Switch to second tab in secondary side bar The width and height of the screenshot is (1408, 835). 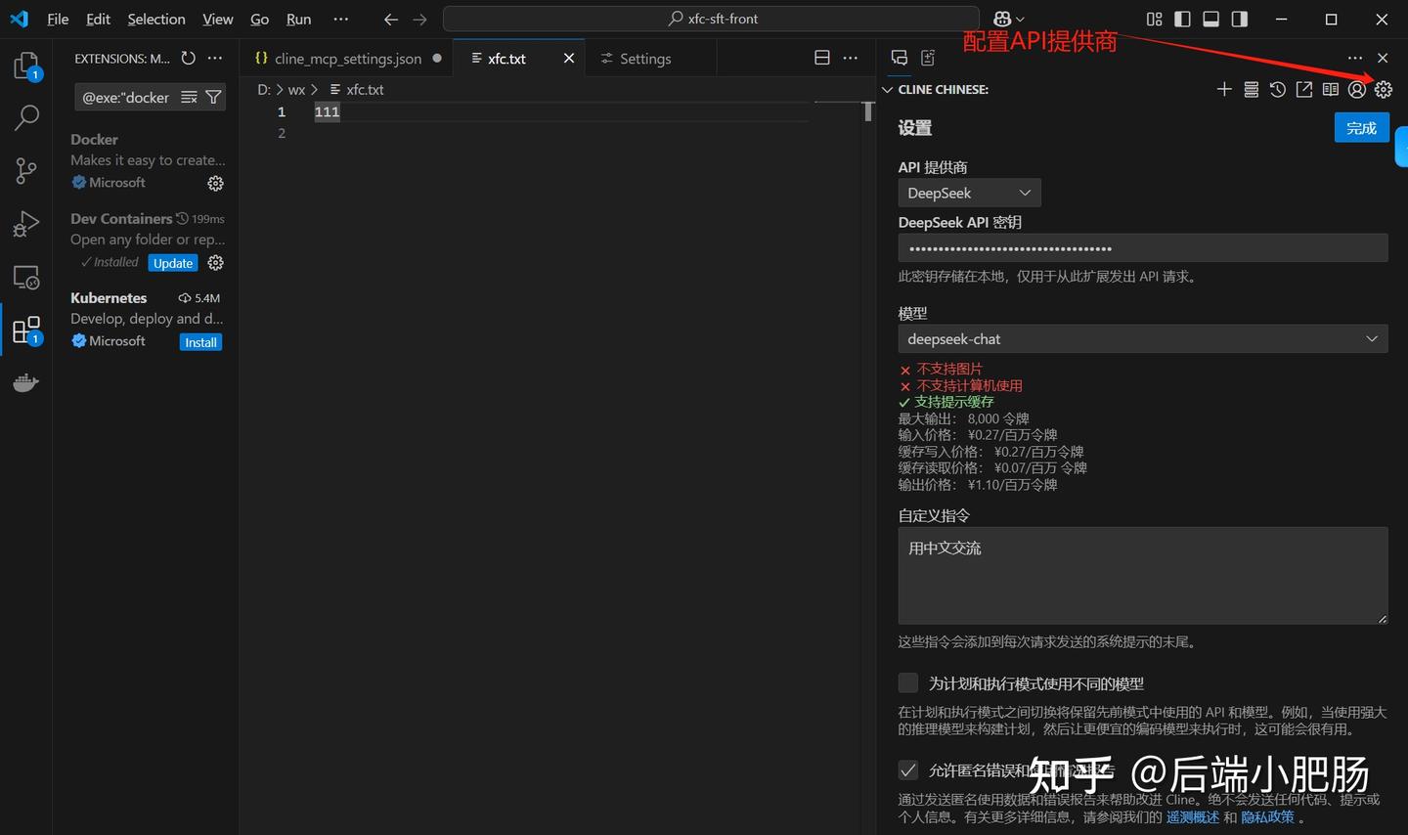928,59
